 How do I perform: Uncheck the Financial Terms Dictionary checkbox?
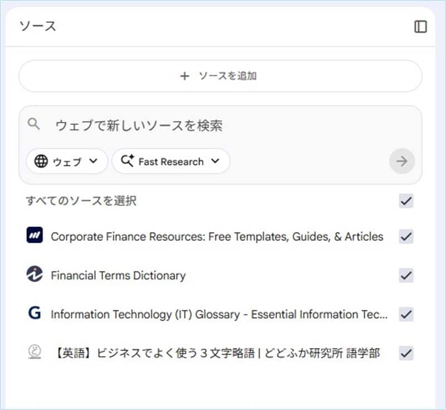pyautogui.click(x=406, y=275)
